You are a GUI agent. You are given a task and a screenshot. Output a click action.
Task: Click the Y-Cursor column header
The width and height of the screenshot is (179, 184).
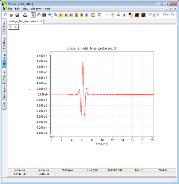pos(44,170)
